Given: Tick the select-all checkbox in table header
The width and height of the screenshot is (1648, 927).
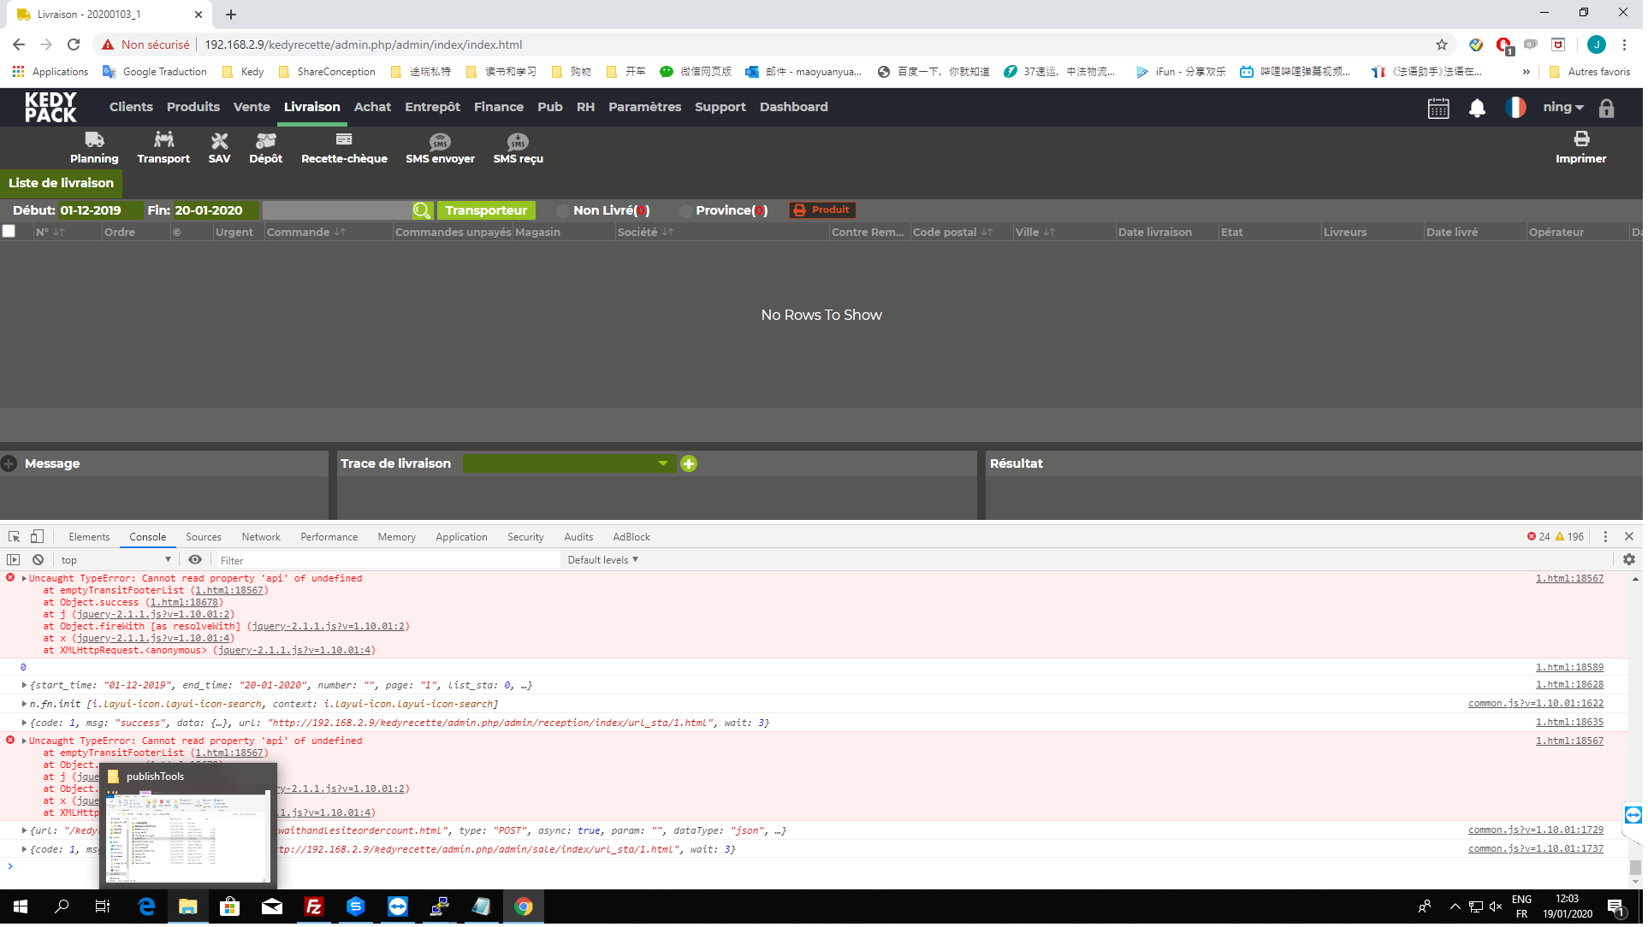Looking at the screenshot, I should pos(9,232).
